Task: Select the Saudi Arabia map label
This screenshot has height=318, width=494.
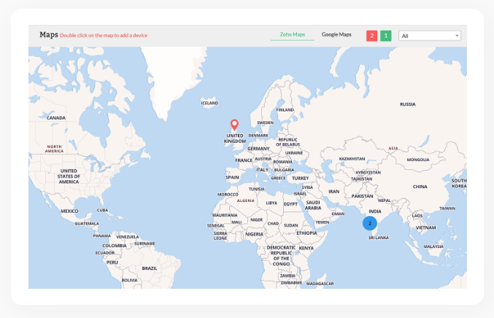Action: (313, 205)
